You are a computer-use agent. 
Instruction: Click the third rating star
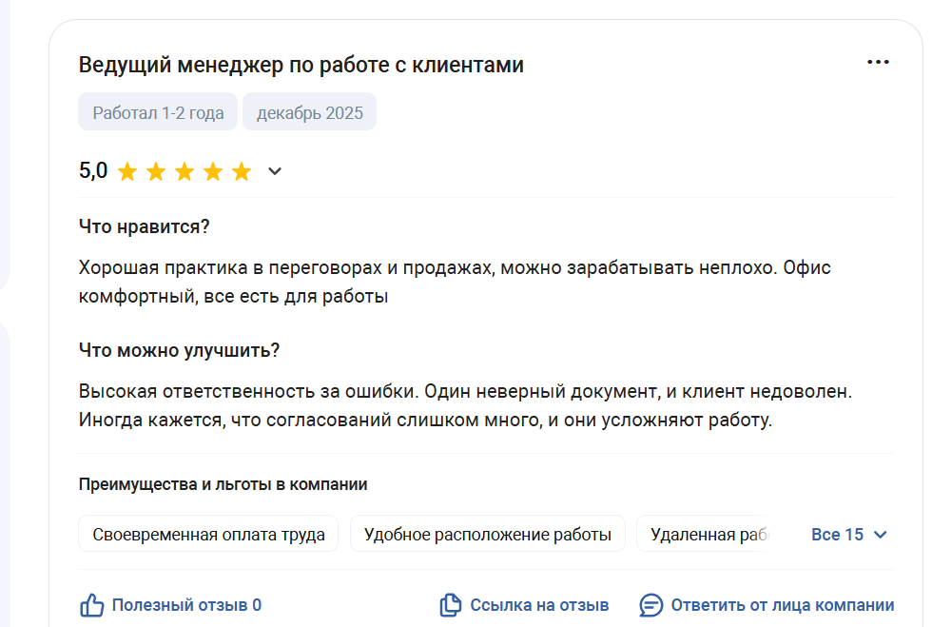tap(184, 171)
